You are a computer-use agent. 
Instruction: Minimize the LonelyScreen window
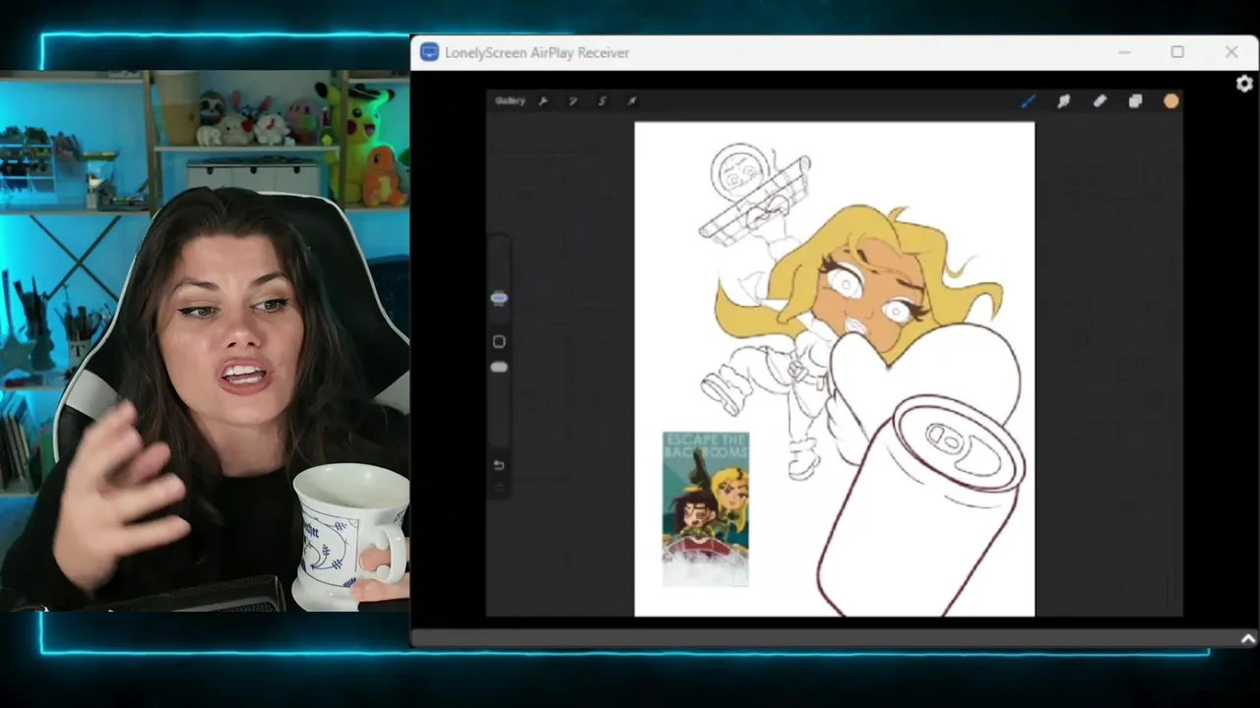pos(1124,52)
